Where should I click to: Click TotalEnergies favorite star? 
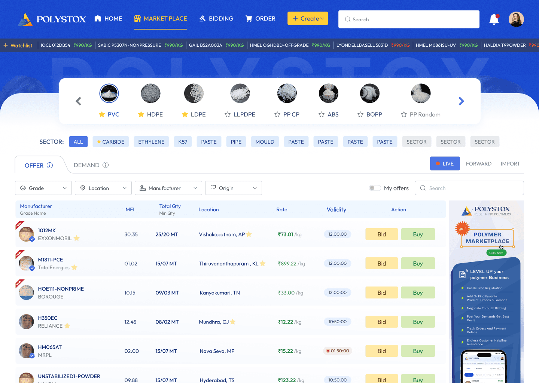(x=74, y=267)
